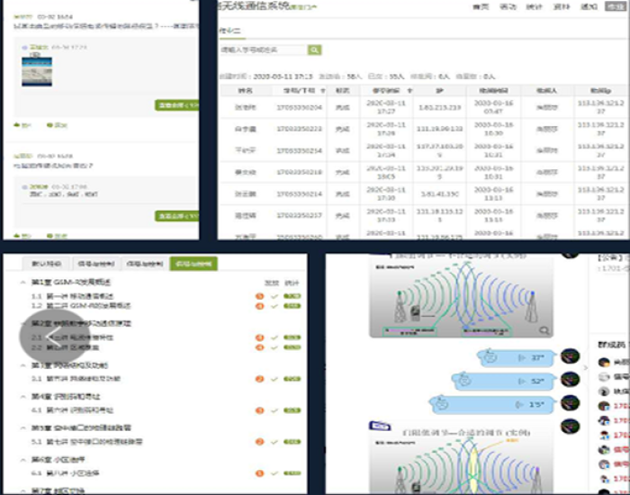Collapse the Chapter 6 section
Image resolution: width=630 pixels, height=495 pixels.
[22, 459]
